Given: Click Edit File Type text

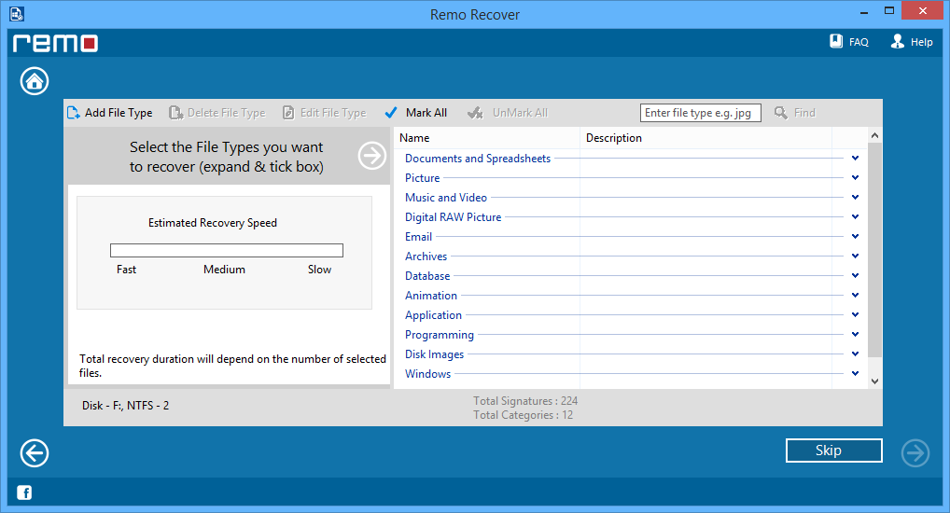Looking at the screenshot, I should (333, 113).
